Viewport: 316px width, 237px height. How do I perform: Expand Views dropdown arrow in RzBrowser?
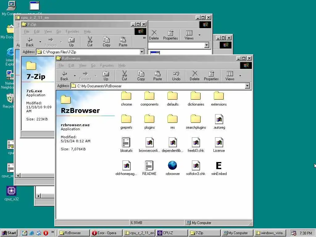point(240,76)
